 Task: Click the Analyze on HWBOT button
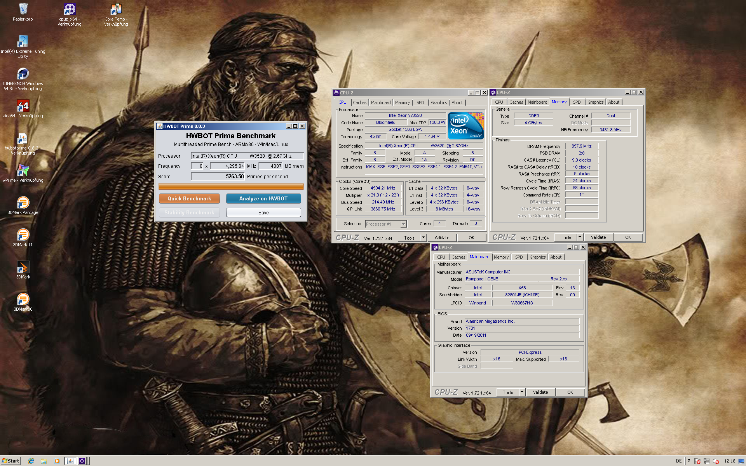coord(263,198)
